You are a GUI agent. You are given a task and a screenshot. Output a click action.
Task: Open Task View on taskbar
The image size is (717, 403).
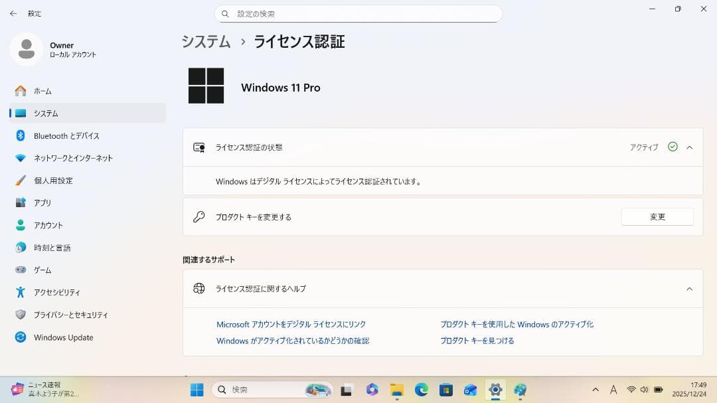point(346,390)
